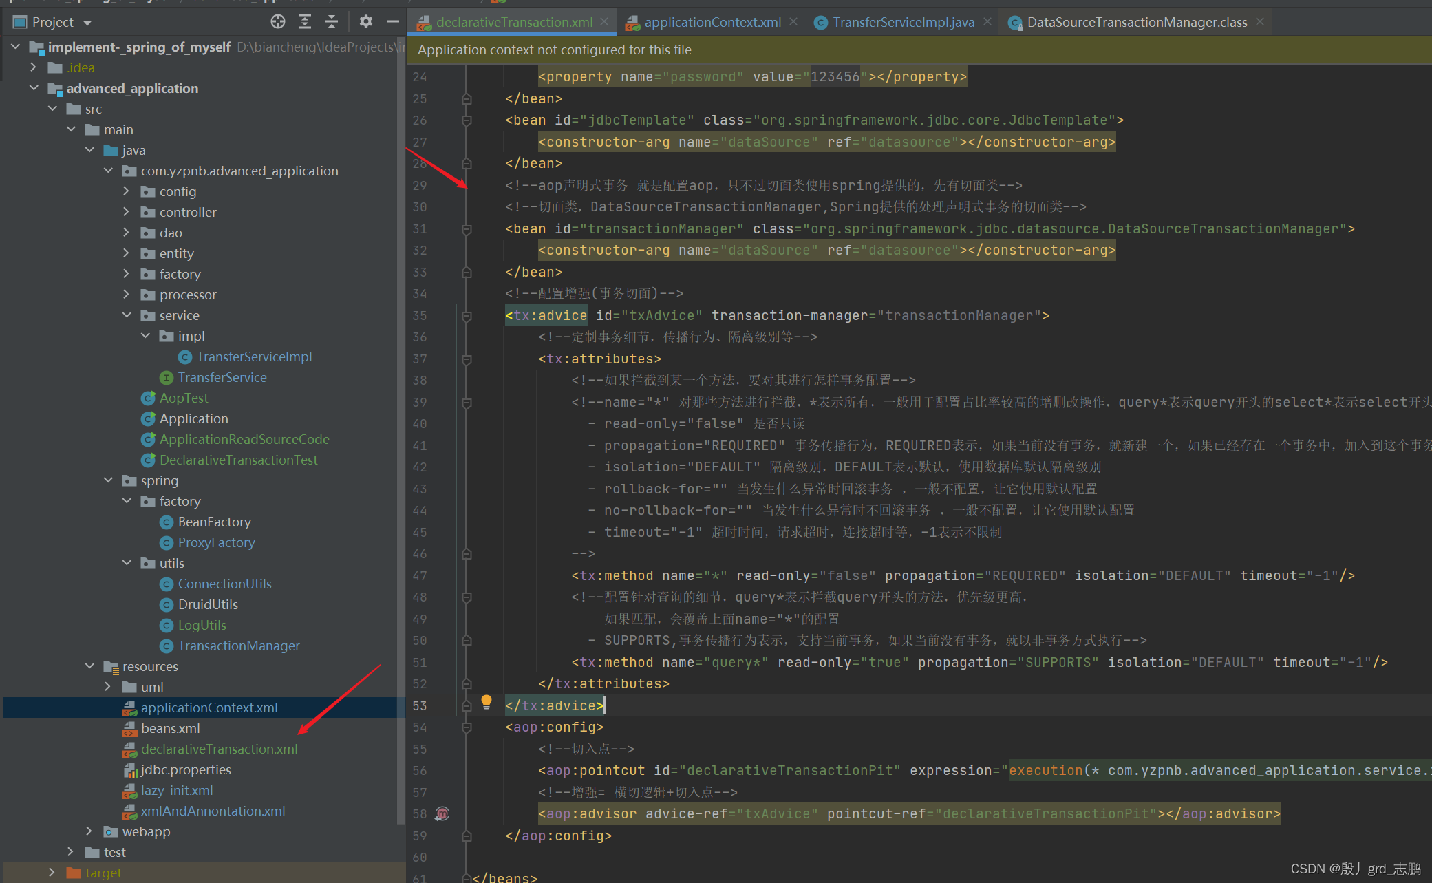The width and height of the screenshot is (1432, 883).
Task: Click the Expand All icon in Project toolbar
Action: (x=305, y=22)
